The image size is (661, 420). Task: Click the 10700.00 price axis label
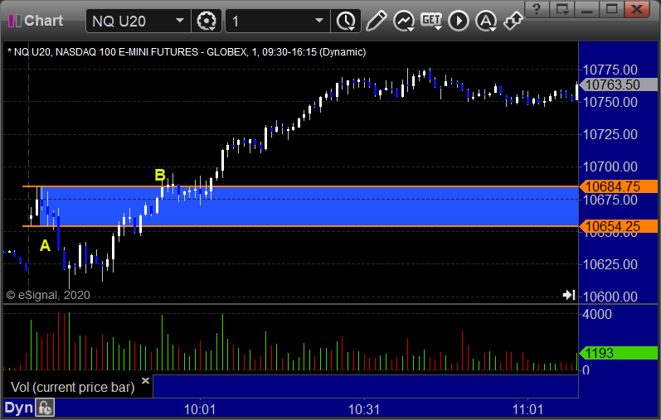610,167
